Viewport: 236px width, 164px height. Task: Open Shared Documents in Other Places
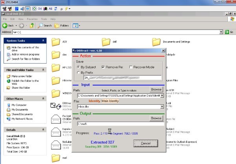coord(22,114)
